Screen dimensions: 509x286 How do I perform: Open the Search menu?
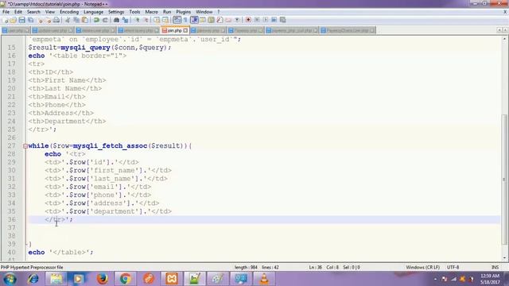click(33, 12)
